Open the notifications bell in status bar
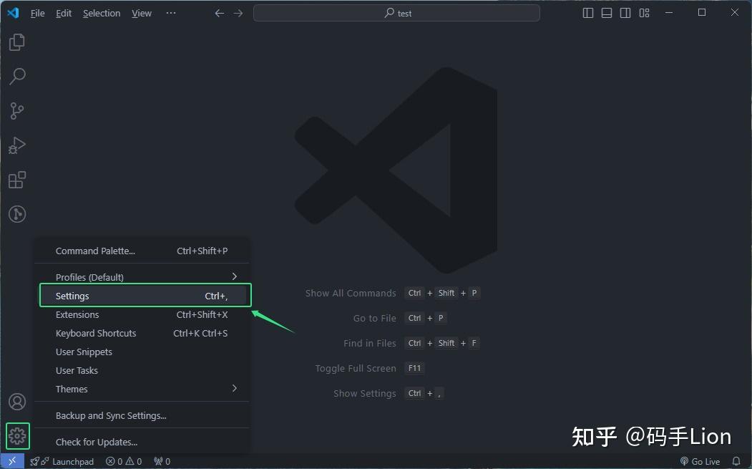The height and width of the screenshot is (469, 752). (736, 461)
